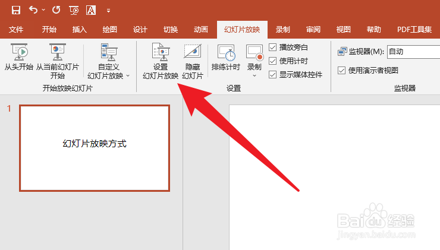Switch to the 视图 tab
Viewport: 440px width, 250px height.
[344, 30]
